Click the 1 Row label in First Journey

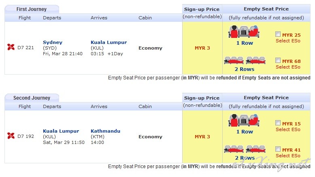(245, 43)
